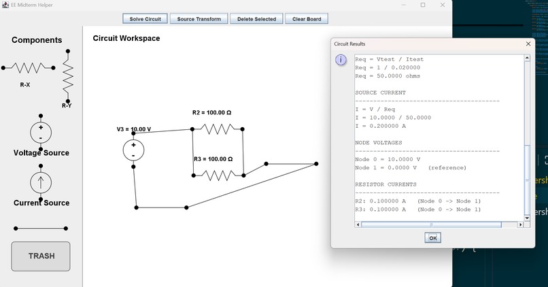The image size is (548, 287).
Task: Click the results horizontal scrollbar thumb
Action: (x=431, y=224)
